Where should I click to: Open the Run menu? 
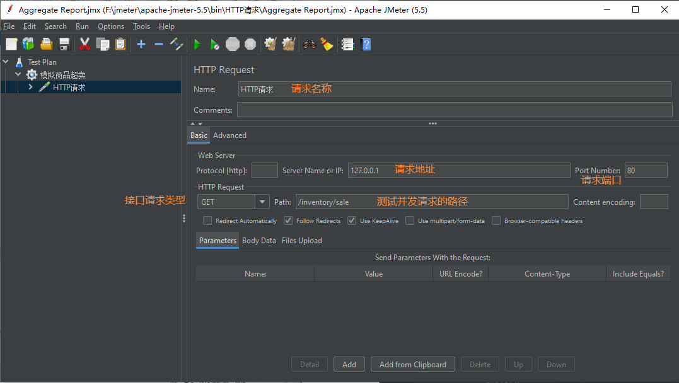pos(82,26)
